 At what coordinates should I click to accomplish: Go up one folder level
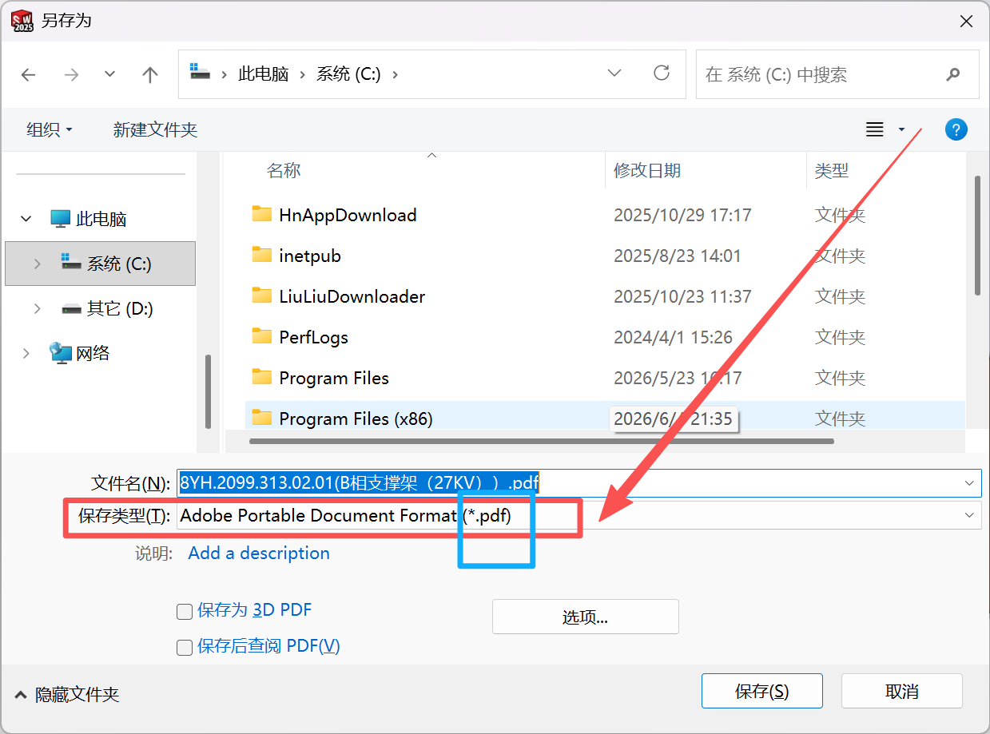[x=149, y=74]
